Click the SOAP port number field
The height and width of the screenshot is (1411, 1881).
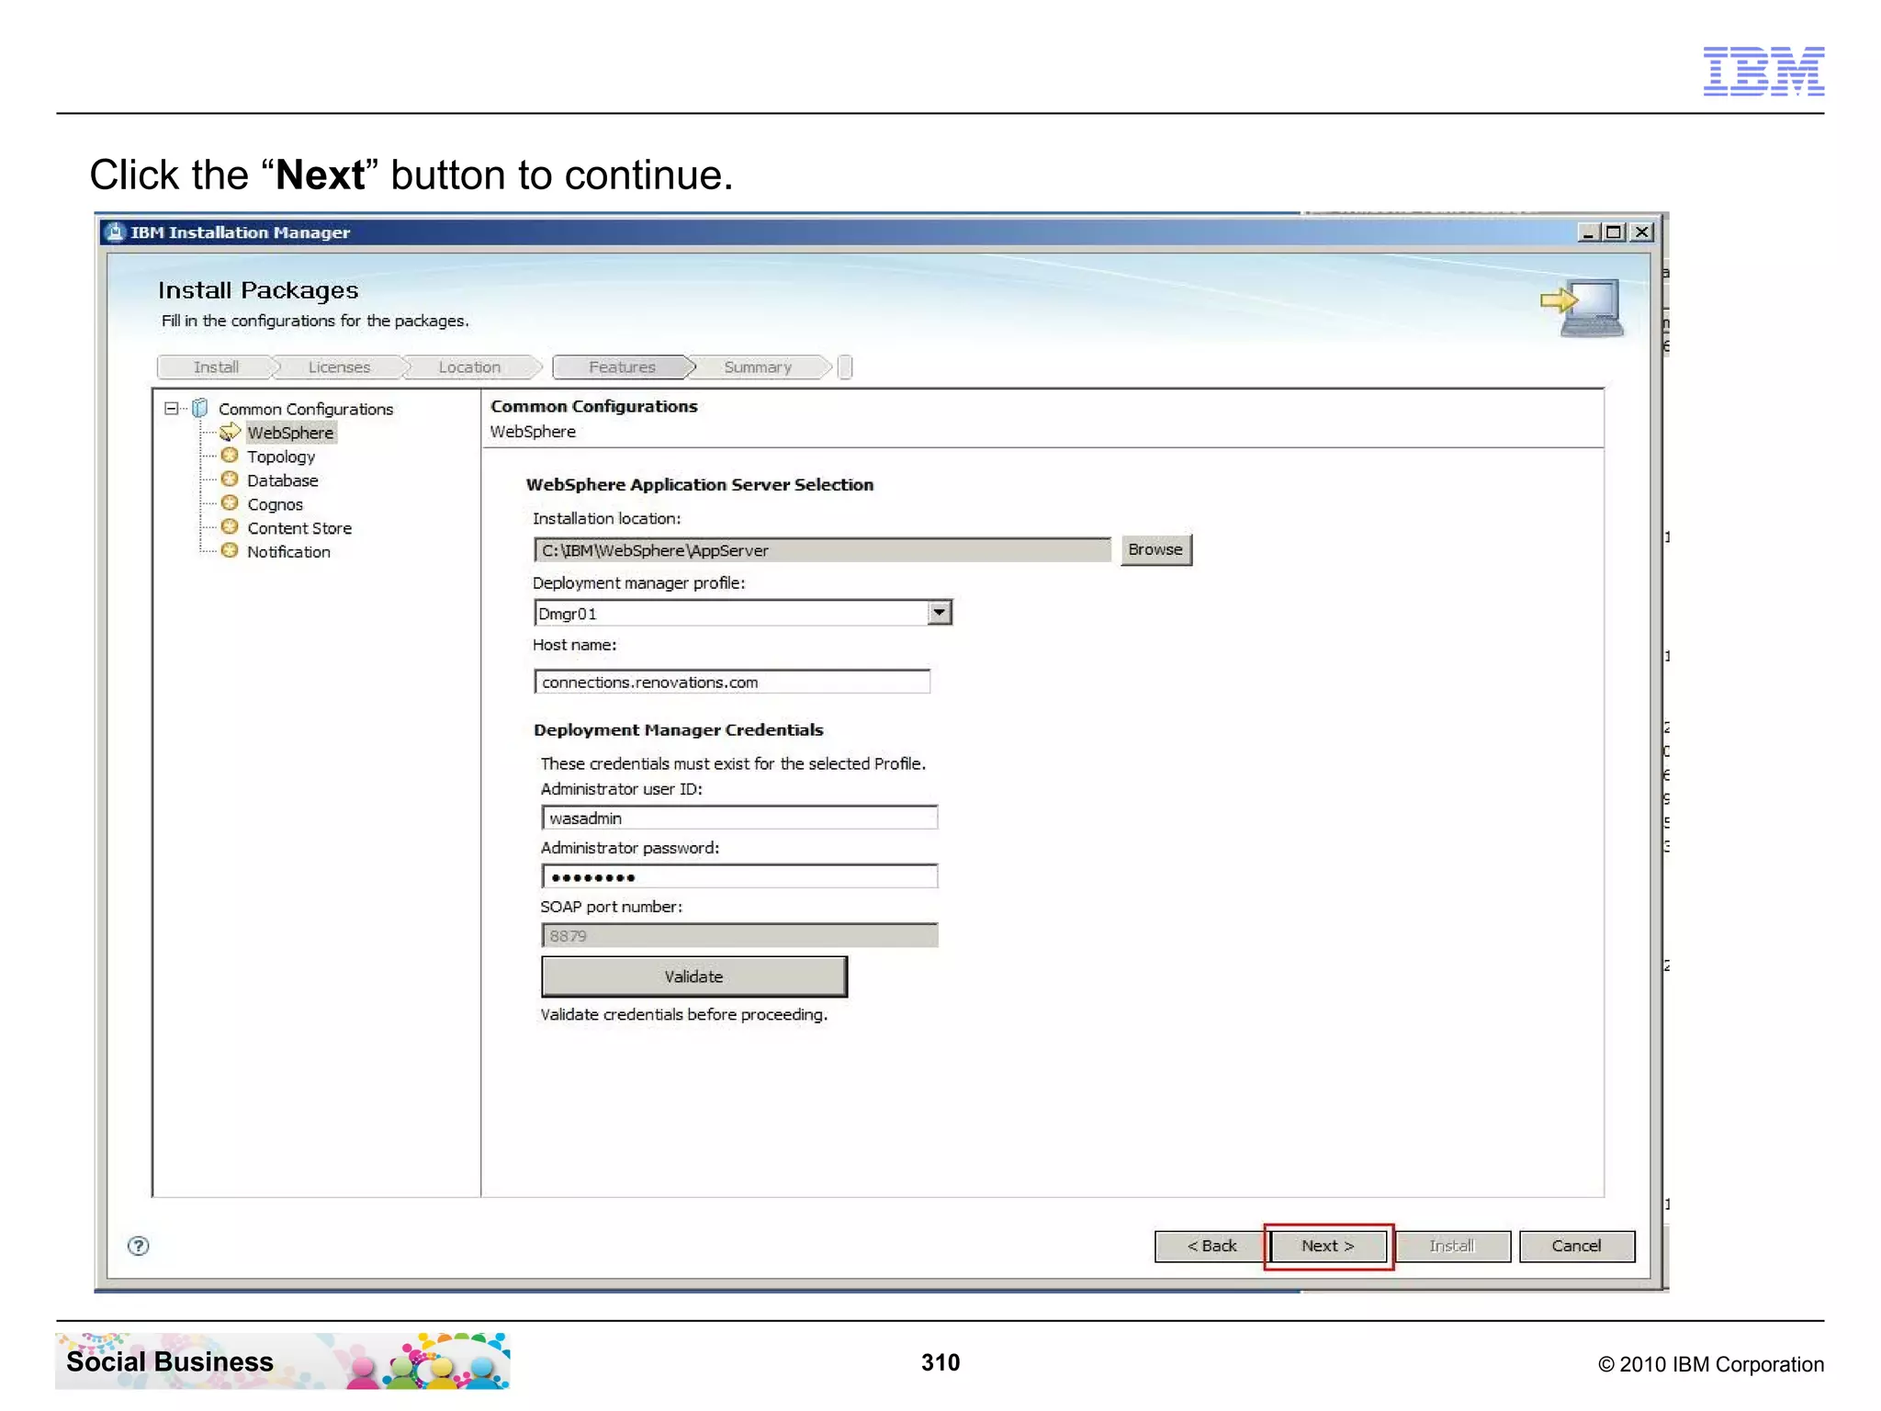[739, 936]
